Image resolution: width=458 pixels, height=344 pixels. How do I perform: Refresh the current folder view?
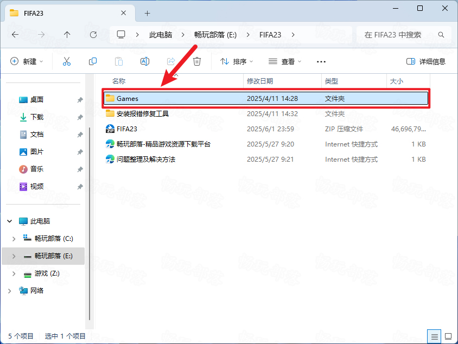[x=93, y=35]
